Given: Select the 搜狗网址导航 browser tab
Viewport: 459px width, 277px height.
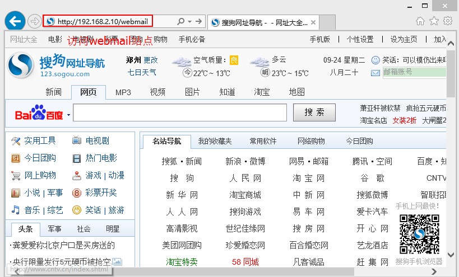Looking at the screenshot, I should pos(263,22).
